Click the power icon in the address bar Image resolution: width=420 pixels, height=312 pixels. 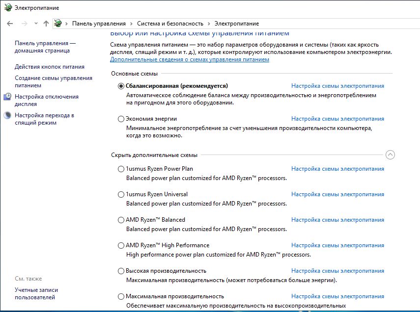pyautogui.click(x=58, y=24)
